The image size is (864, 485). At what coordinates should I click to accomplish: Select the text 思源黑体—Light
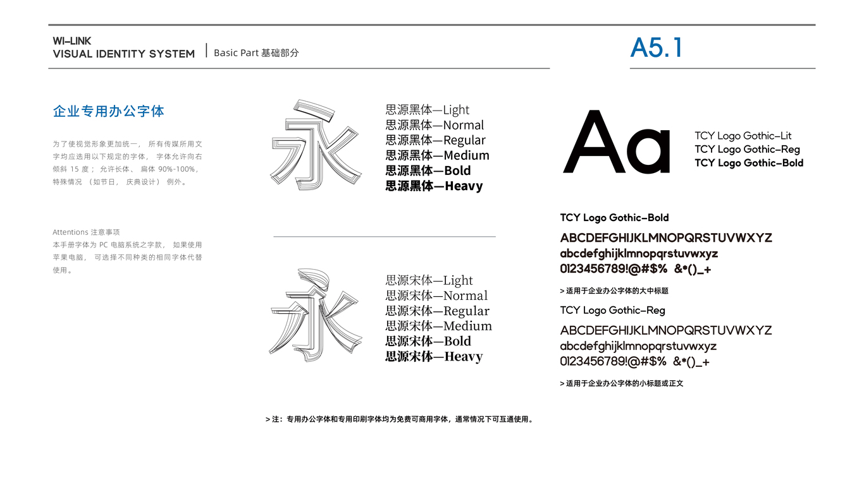coord(428,110)
